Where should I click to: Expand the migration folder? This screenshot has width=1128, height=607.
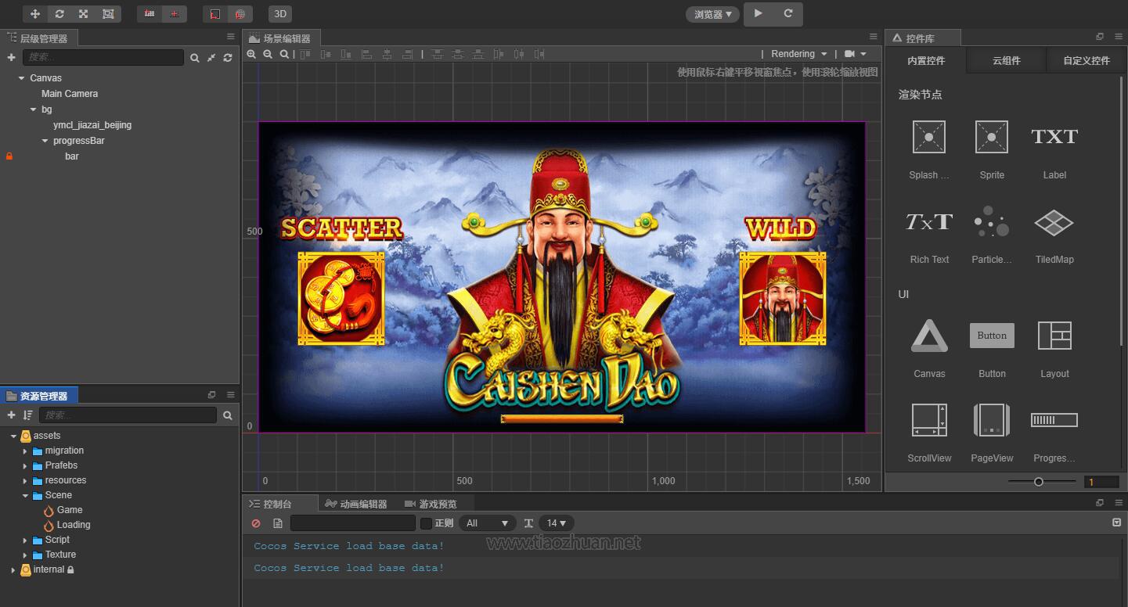coord(25,451)
